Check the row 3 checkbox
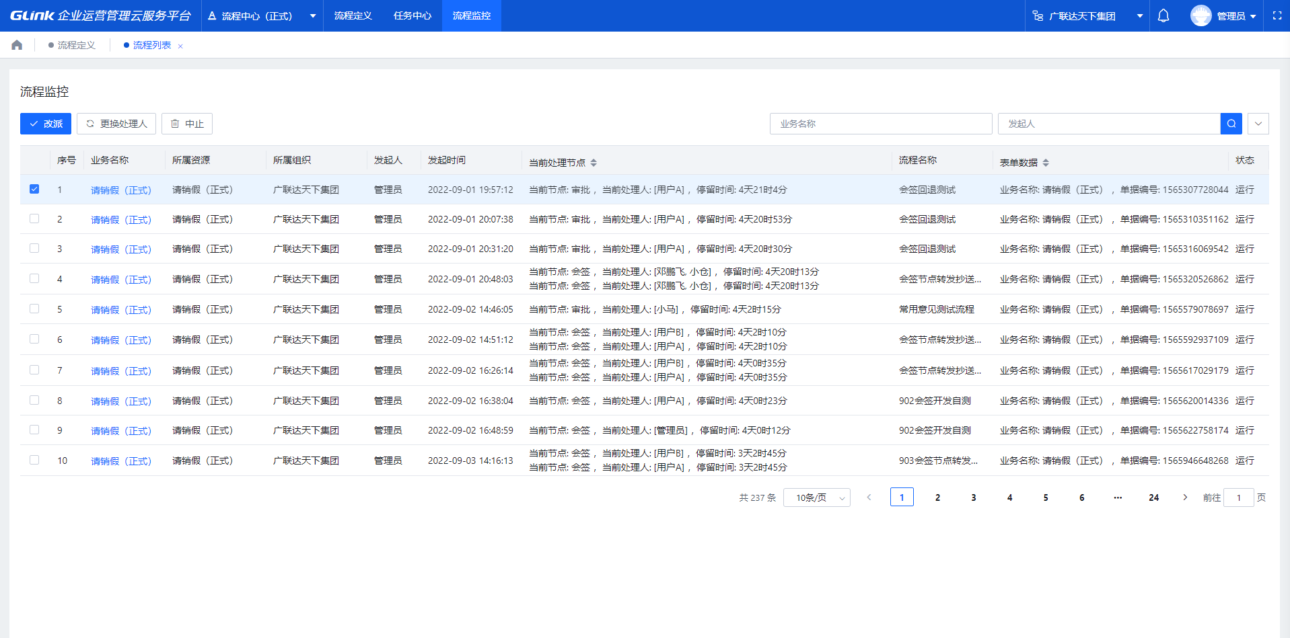1290x638 pixels. click(x=34, y=248)
